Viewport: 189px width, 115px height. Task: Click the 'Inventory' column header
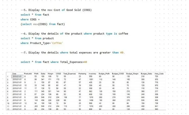tap(92, 74)
